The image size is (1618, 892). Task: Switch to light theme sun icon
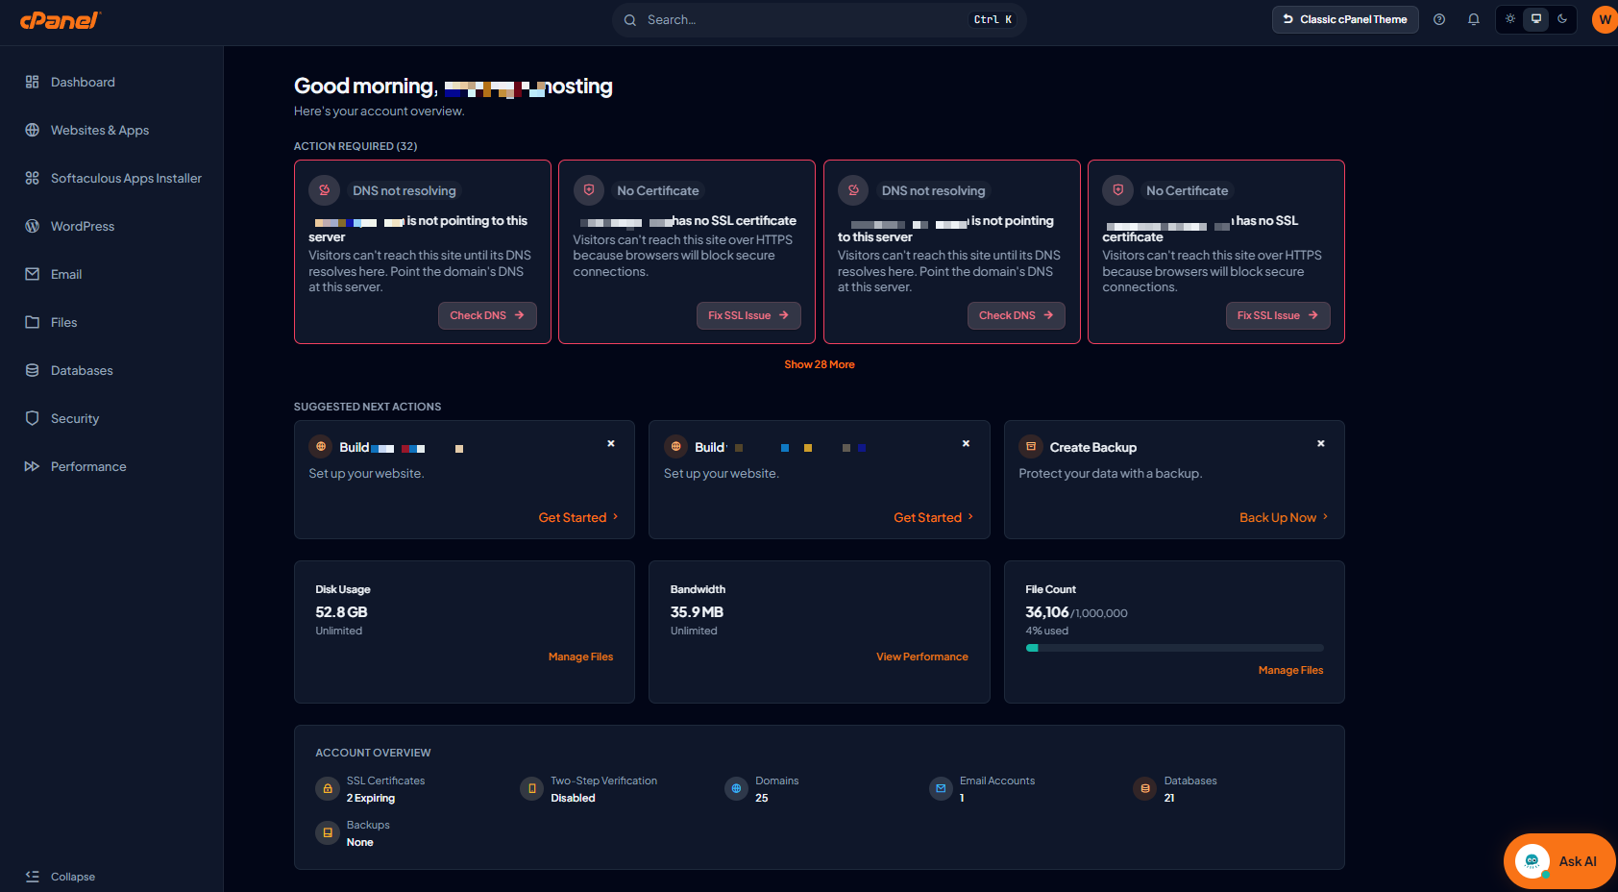click(x=1510, y=19)
